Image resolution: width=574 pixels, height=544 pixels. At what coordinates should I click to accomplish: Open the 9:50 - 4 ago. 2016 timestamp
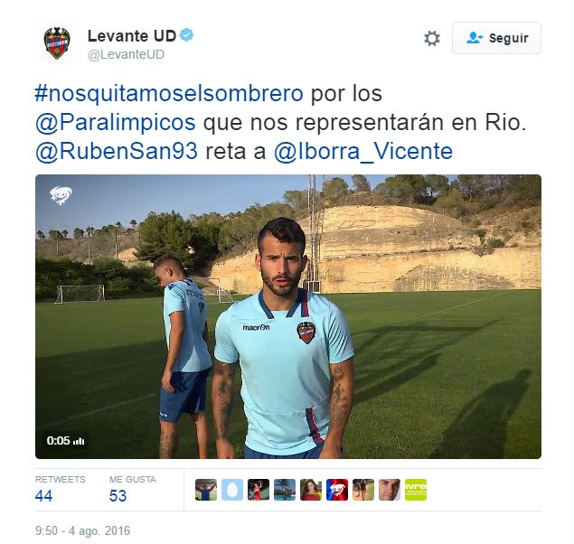tap(83, 530)
